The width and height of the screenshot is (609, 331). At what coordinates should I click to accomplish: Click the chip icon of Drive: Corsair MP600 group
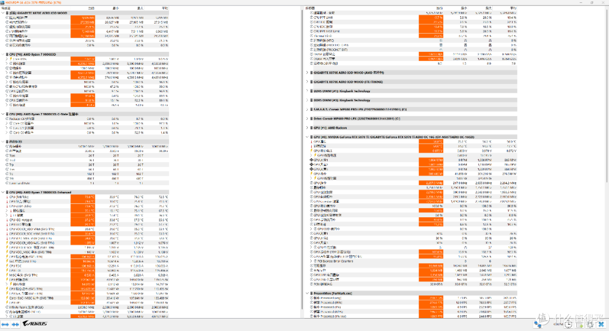pos(311,119)
